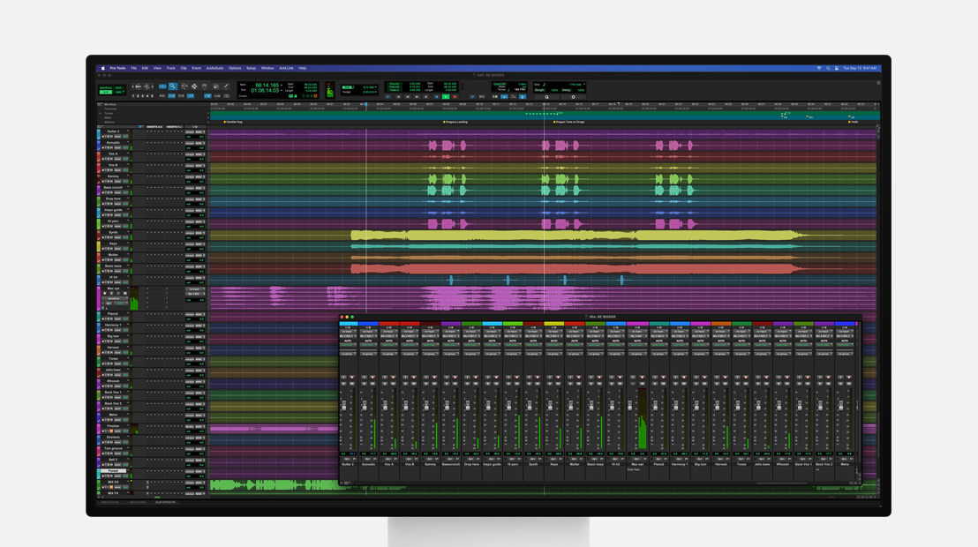Click the AUTO button on the Synth channel strip

[532, 341]
